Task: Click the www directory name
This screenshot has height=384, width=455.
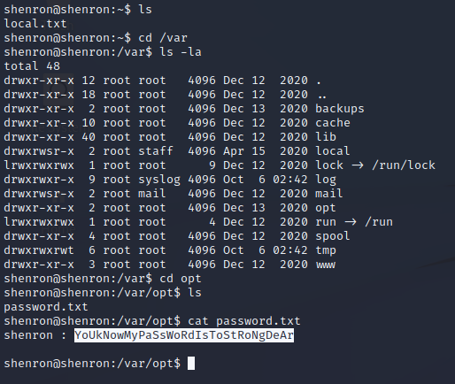Action: [326, 265]
